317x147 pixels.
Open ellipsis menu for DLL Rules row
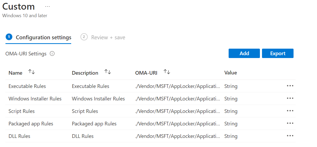[x=290, y=136]
